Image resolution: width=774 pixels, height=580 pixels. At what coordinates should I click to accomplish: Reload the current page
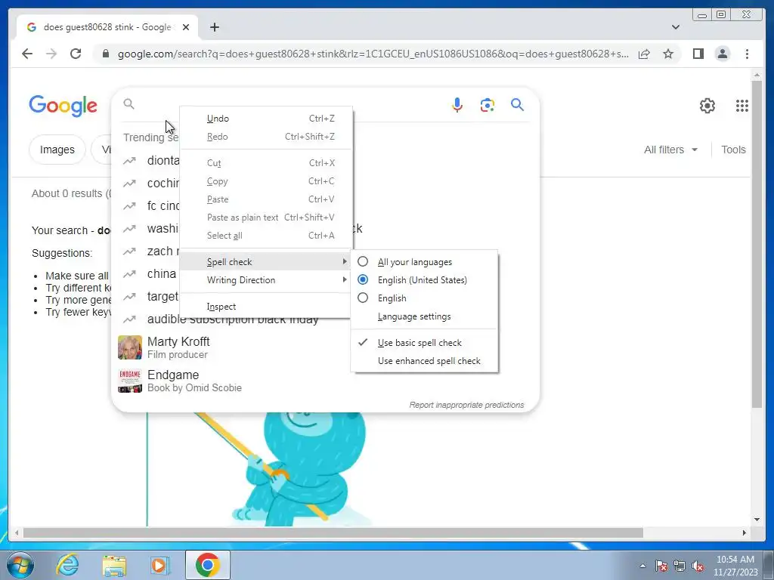(76, 54)
